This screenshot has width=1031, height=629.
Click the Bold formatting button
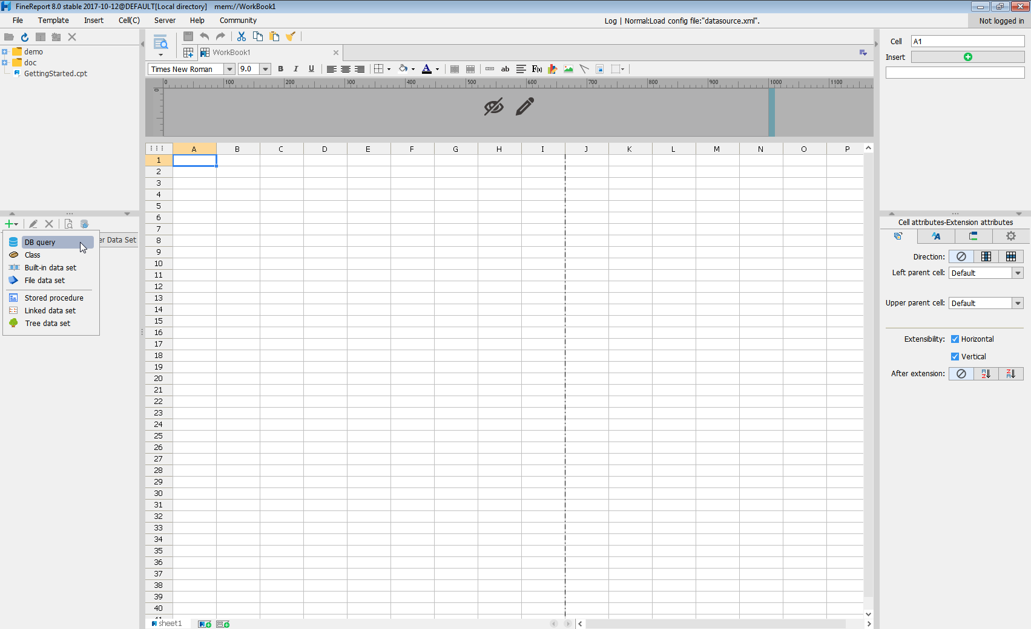pyautogui.click(x=280, y=69)
